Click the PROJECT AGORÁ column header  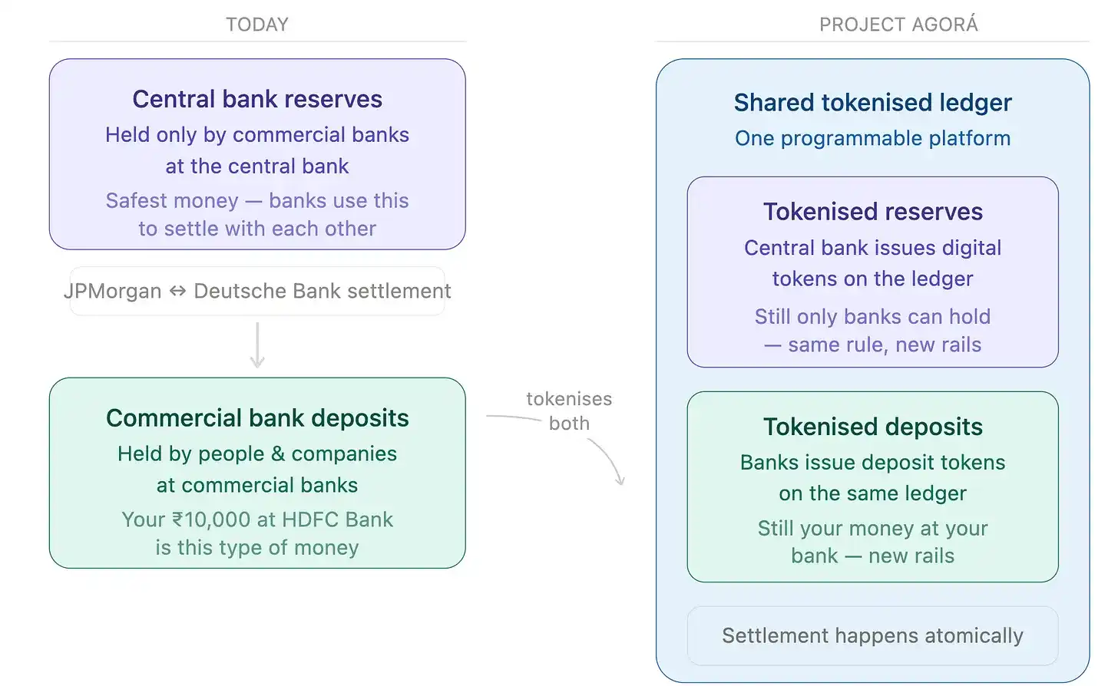(x=898, y=25)
